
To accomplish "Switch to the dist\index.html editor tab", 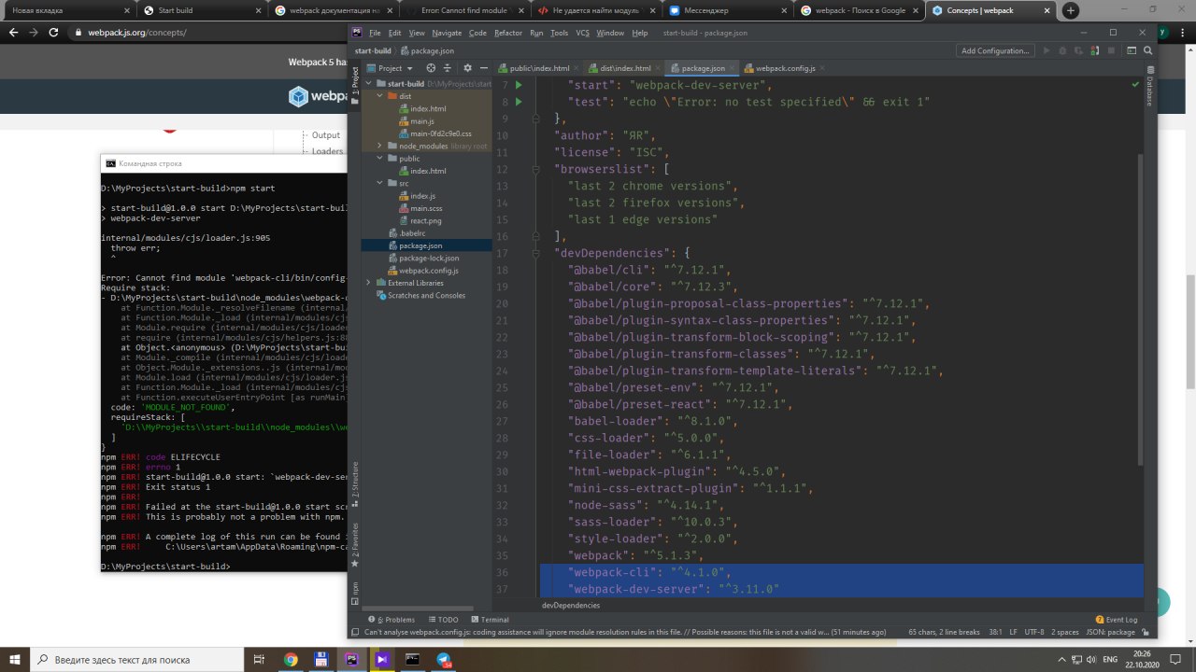I will [624, 68].
